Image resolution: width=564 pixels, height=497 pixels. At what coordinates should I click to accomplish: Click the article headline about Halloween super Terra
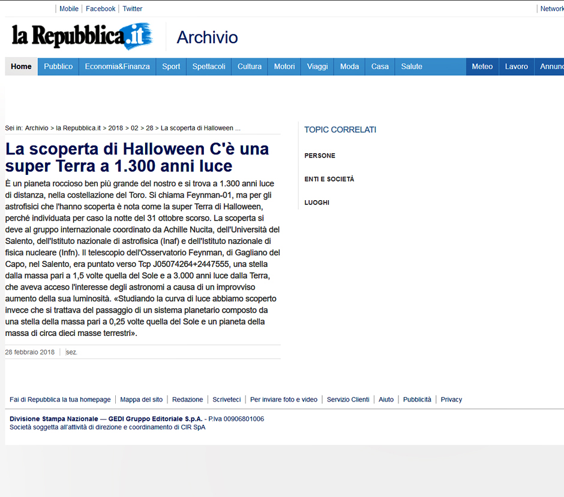click(137, 157)
